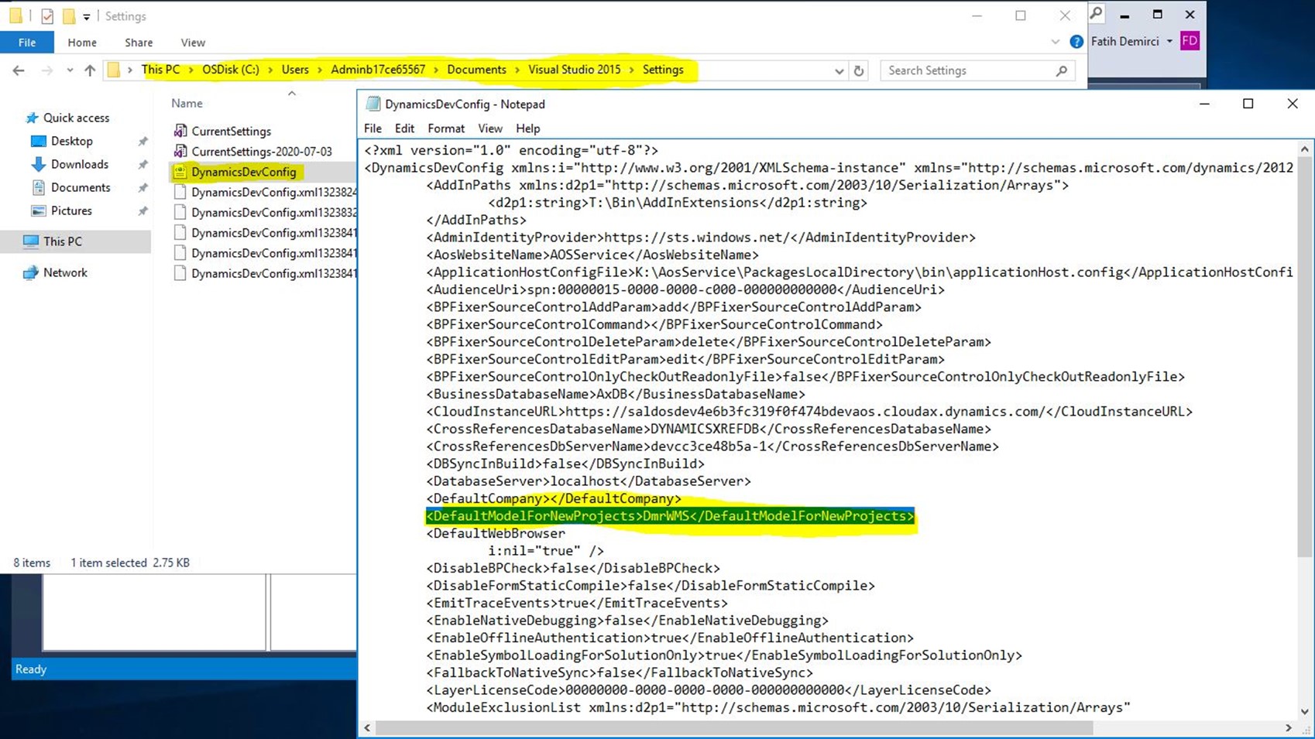The width and height of the screenshot is (1315, 739).
Task: Switch to the Share ribbon tab
Action: 139,43
